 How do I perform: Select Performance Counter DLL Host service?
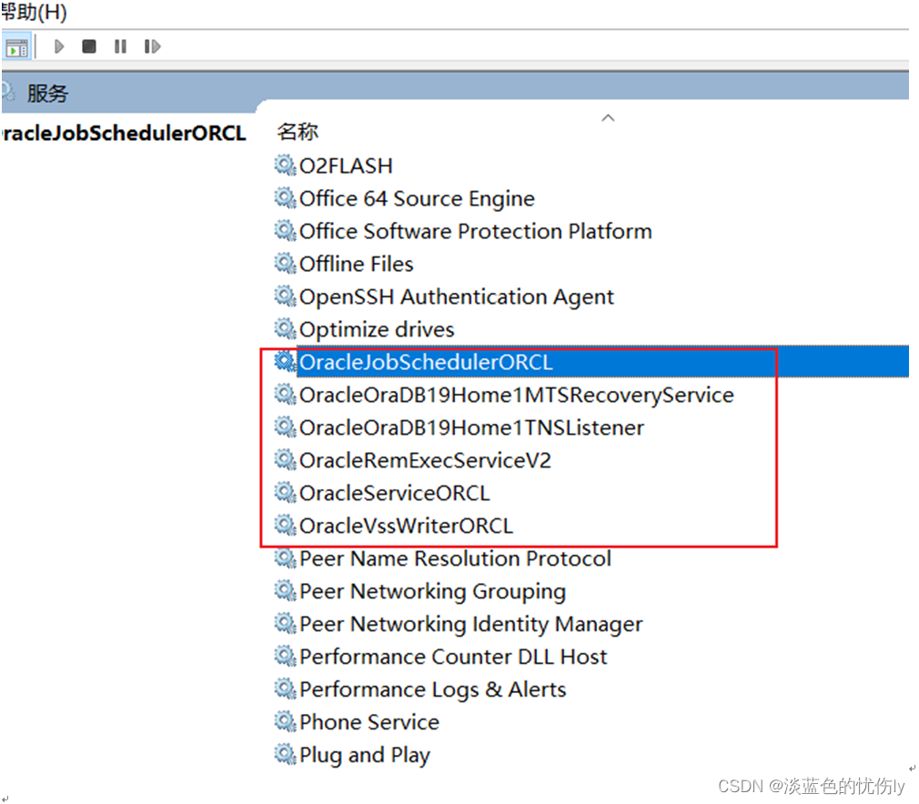pos(453,658)
